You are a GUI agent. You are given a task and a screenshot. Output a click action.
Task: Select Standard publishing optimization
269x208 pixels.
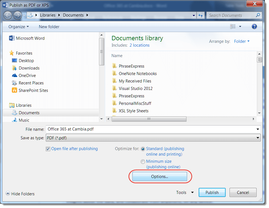tap(143, 149)
